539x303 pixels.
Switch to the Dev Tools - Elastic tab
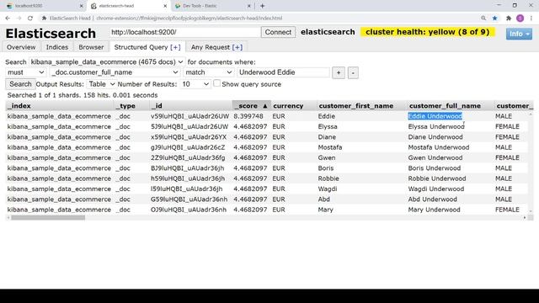pyautogui.click(x=212, y=6)
